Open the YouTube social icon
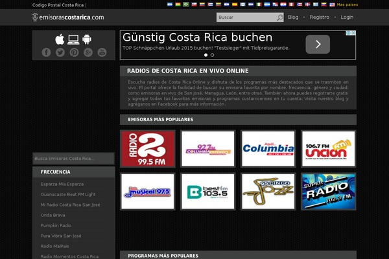The height and width of the screenshot is (259, 389). [x=102, y=52]
